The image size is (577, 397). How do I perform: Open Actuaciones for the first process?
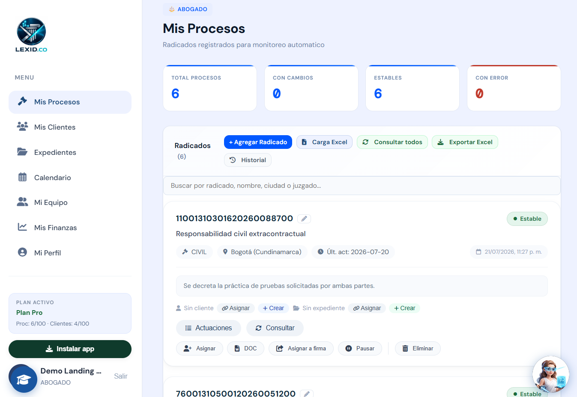(x=209, y=328)
